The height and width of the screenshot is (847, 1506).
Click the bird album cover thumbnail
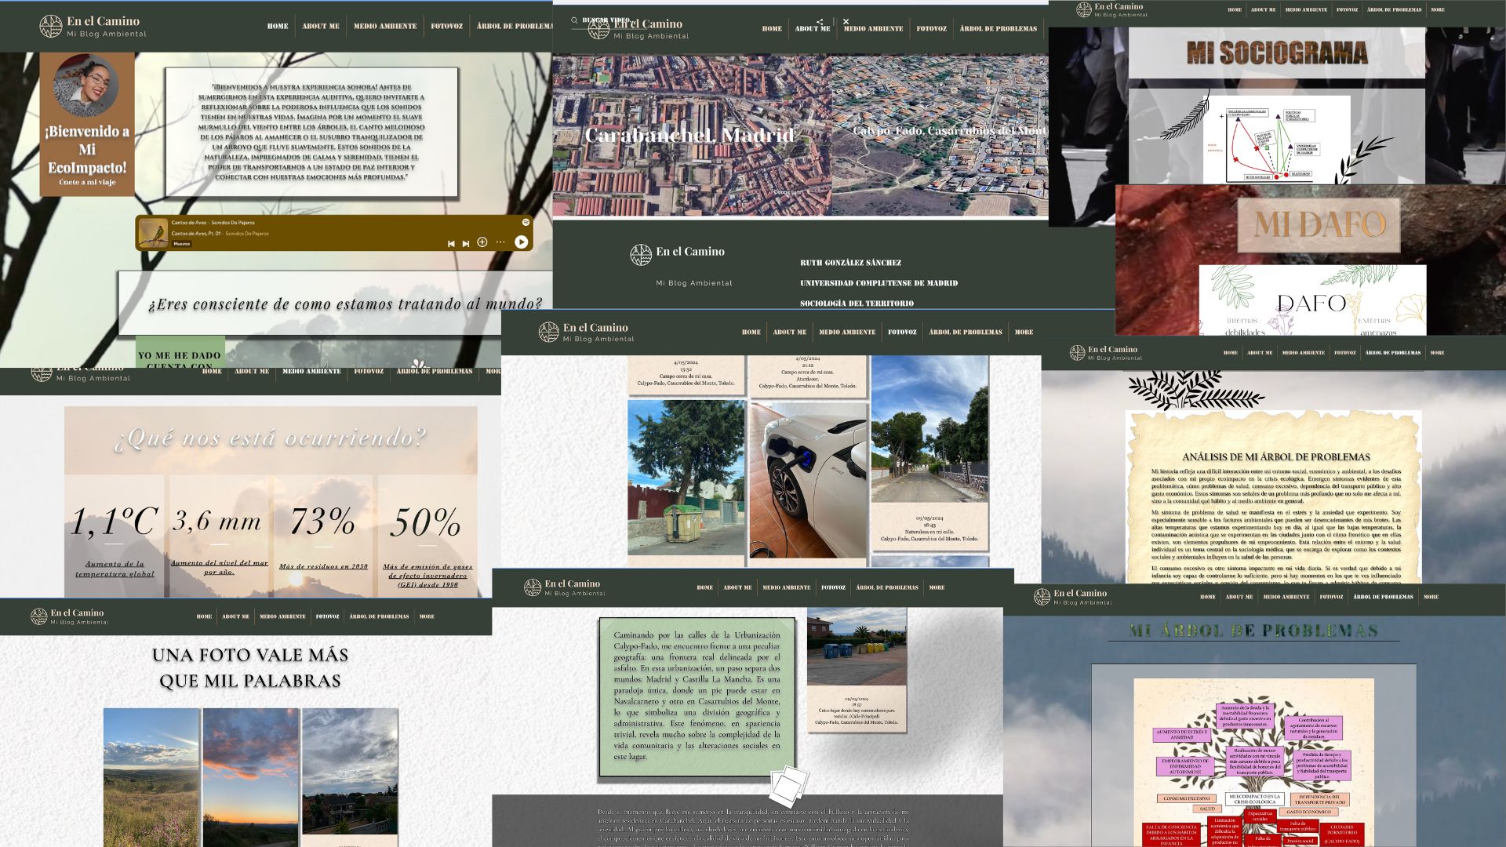tap(153, 233)
